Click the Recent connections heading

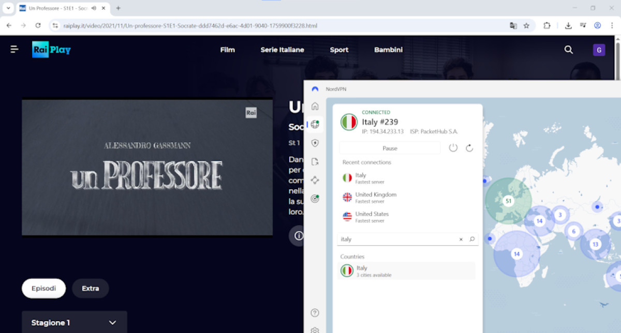(x=366, y=162)
